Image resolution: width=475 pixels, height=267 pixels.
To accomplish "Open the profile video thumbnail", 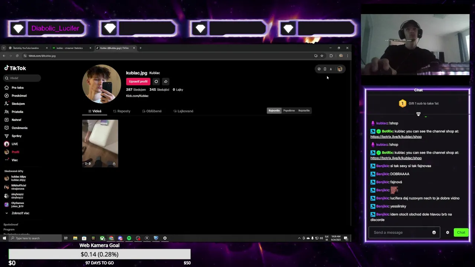I will click(x=100, y=143).
